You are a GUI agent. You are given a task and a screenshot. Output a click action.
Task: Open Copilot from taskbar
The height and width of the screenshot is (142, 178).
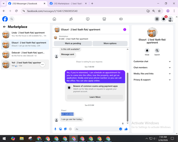point(13,138)
